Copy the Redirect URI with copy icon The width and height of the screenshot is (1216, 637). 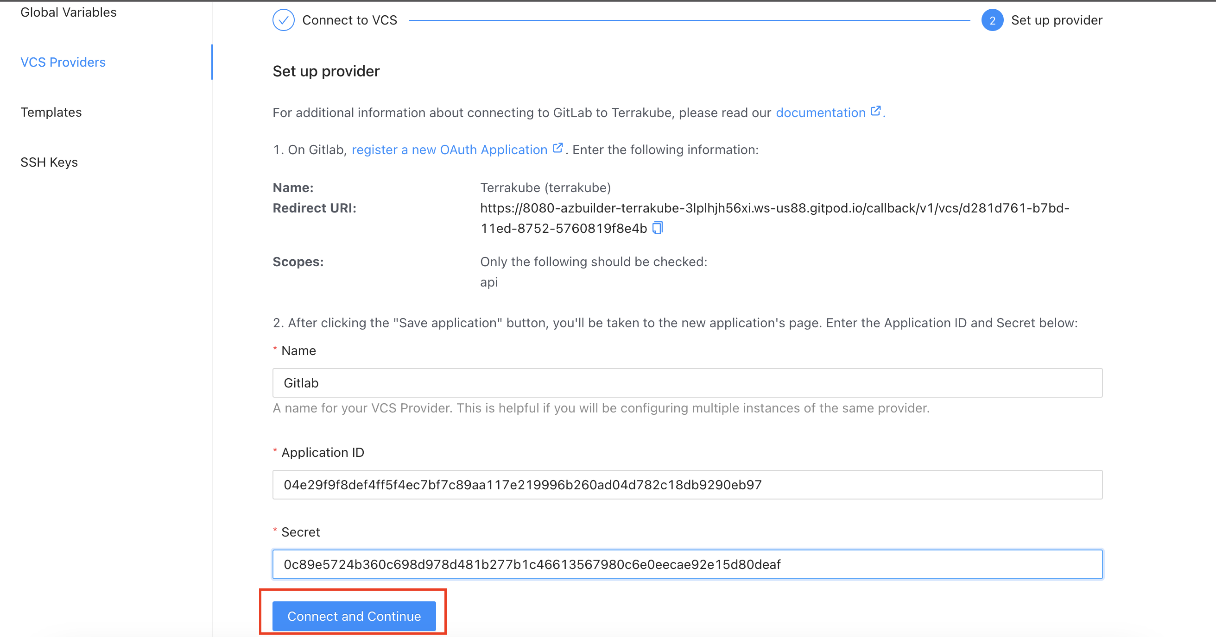(x=657, y=228)
